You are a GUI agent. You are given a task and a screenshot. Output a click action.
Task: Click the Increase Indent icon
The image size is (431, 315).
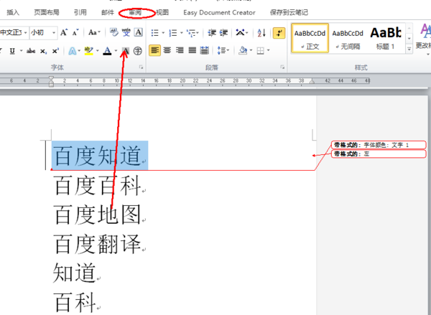pos(223,33)
